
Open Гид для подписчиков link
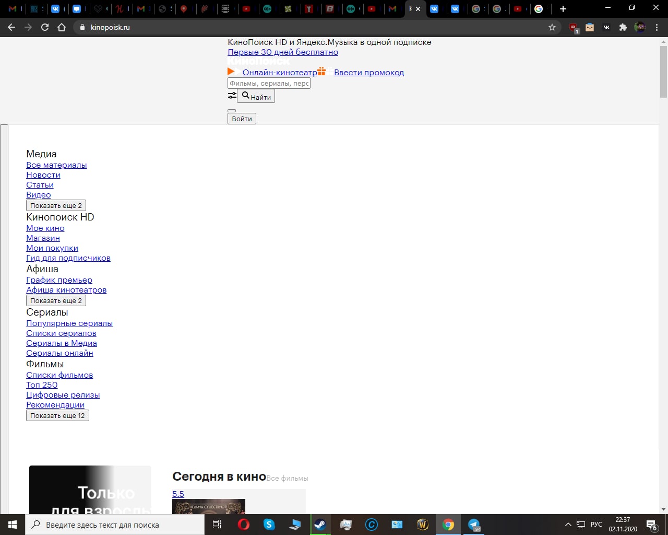click(x=68, y=258)
